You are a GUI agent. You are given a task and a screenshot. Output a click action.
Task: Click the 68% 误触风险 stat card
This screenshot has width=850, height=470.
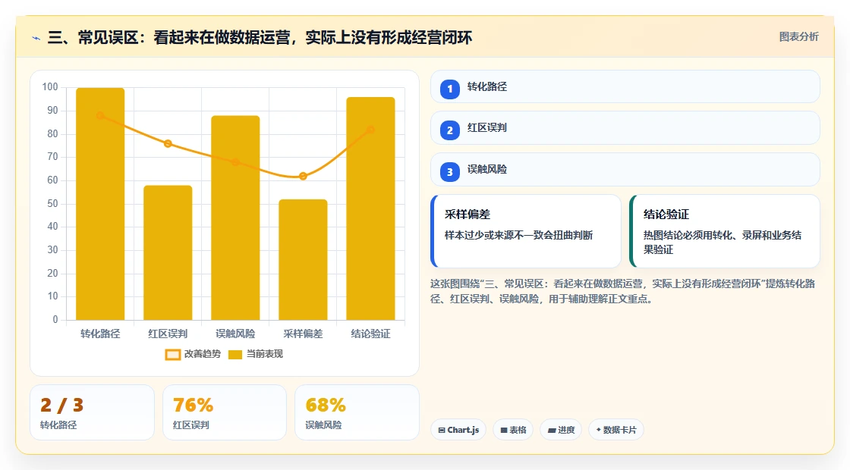tap(357, 412)
